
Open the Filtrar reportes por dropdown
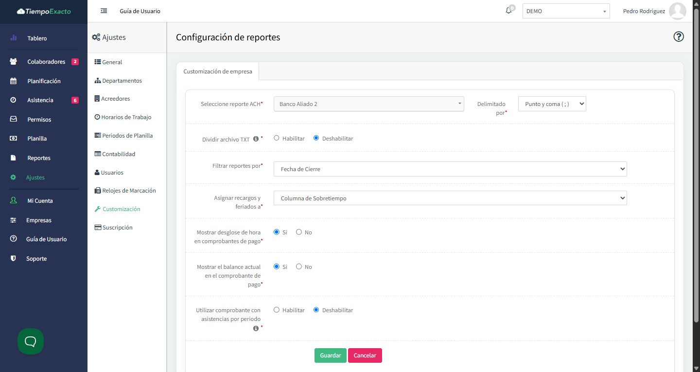[x=450, y=169]
